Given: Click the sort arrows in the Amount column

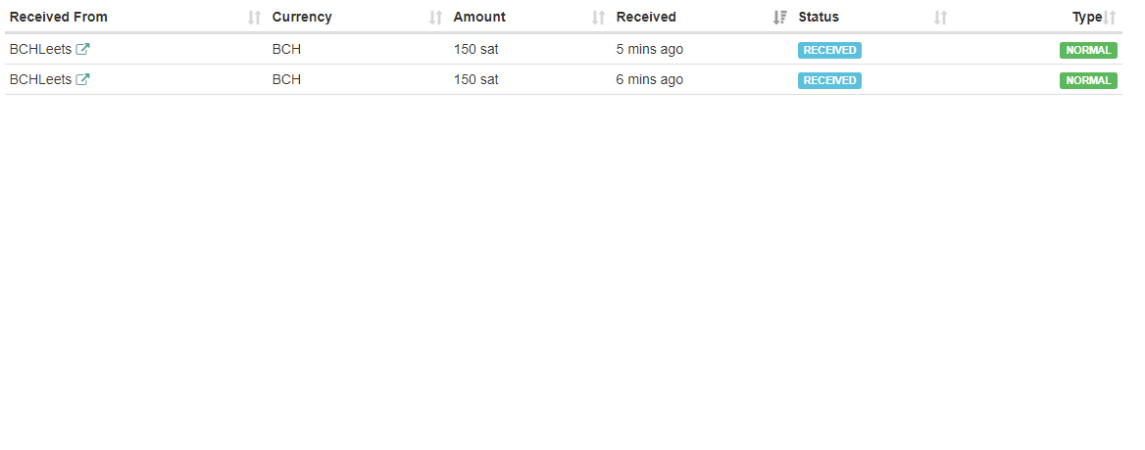Looking at the screenshot, I should (x=599, y=18).
